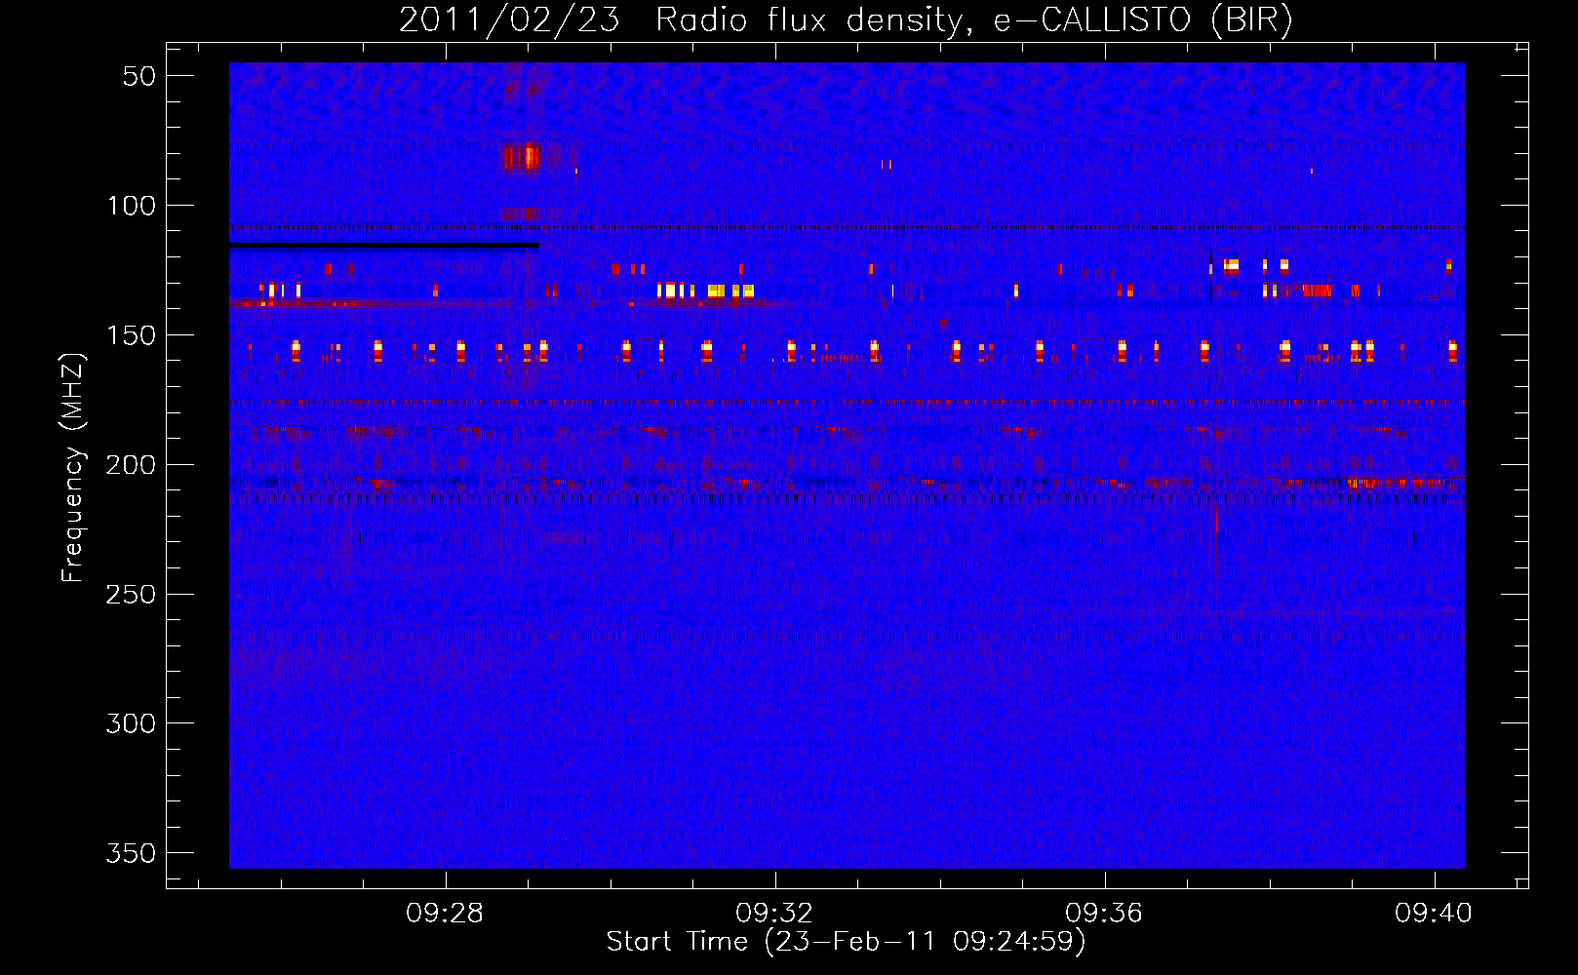The height and width of the screenshot is (975, 1578).
Task: Click the red burst near 80 MHz
Action: tap(520, 157)
